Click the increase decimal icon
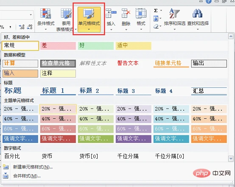Image resolution: width=235 pixels, height=187 pixels. 22,27
